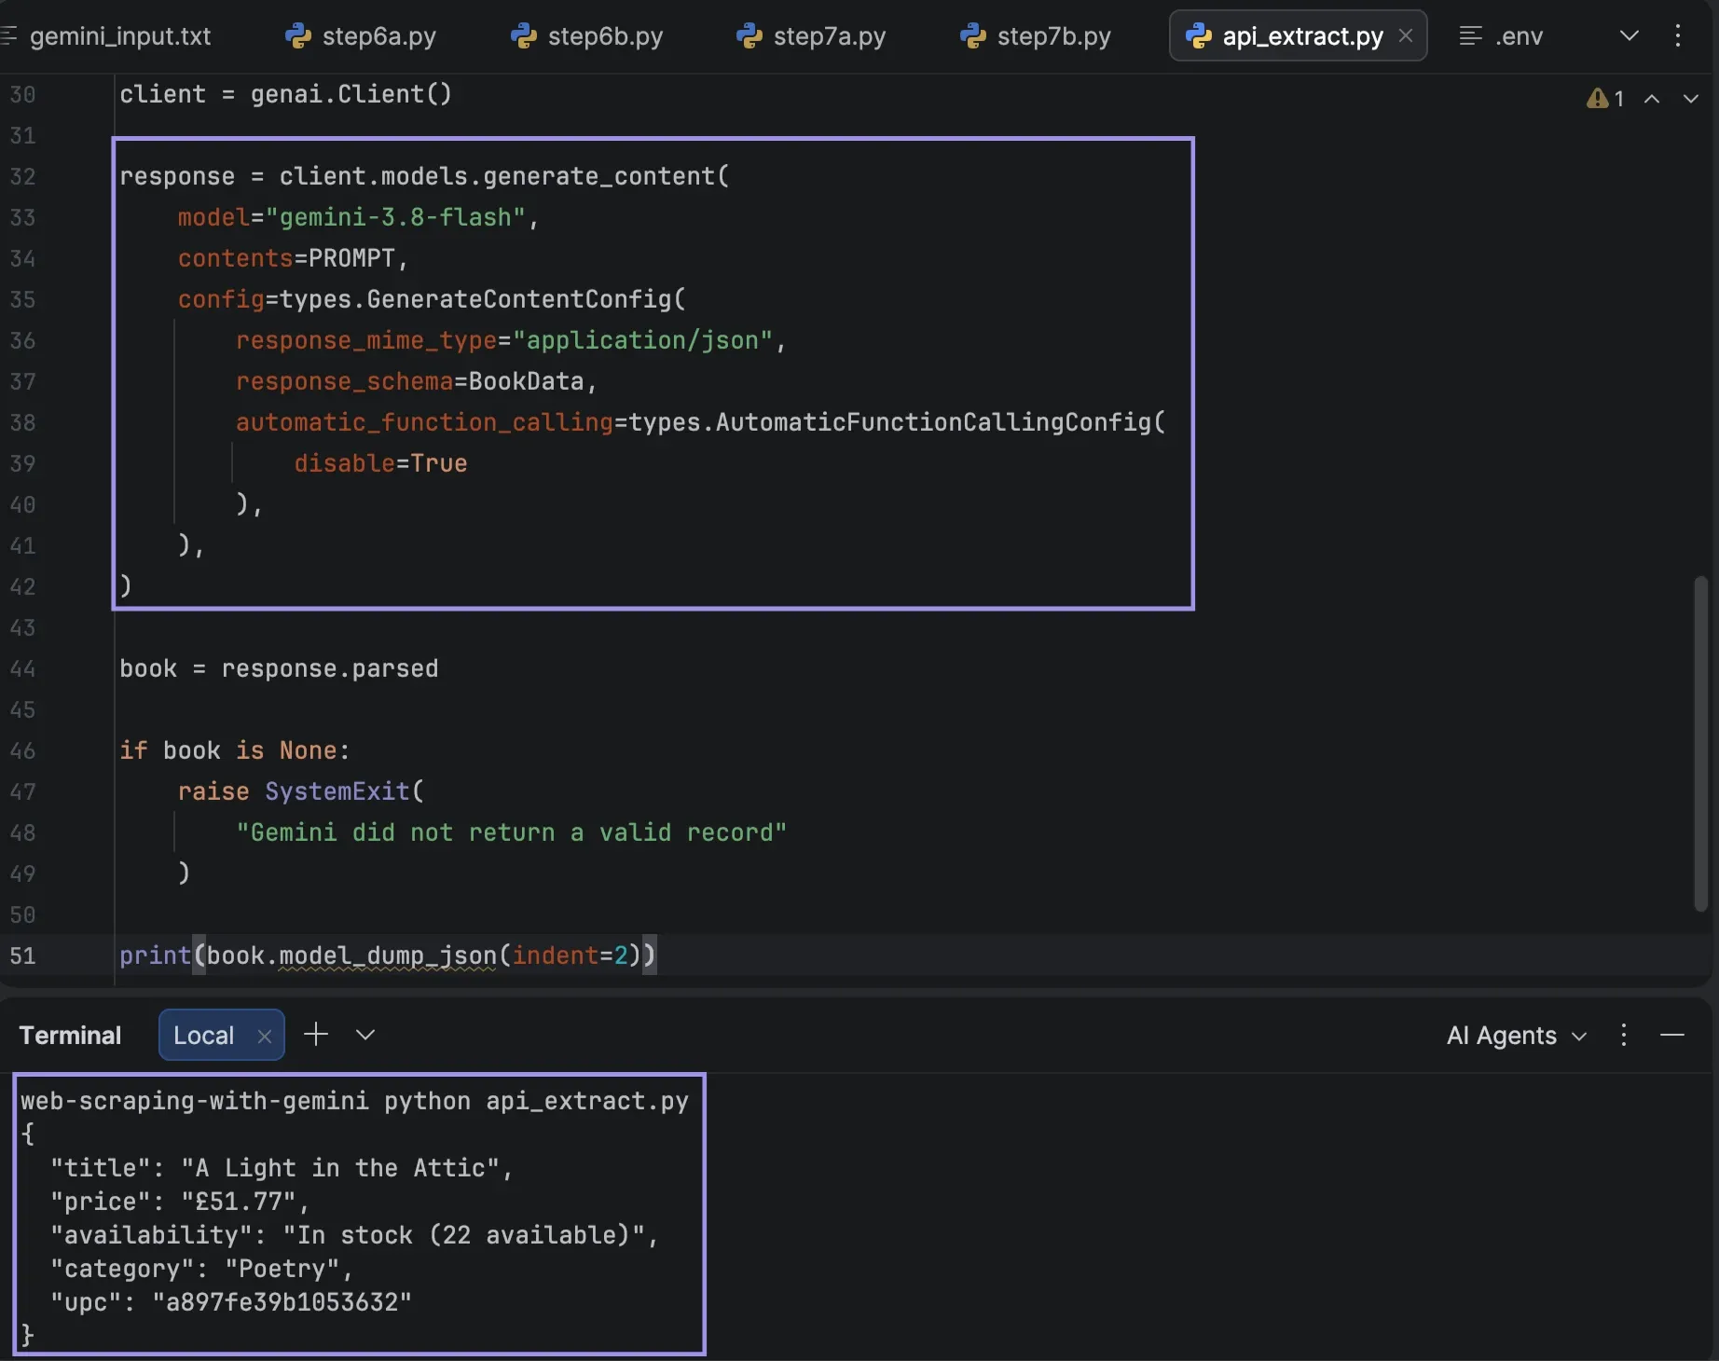The image size is (1719, 1361).
Task: Click the python api_extract.py terminal command
Action: point(536,1101)
